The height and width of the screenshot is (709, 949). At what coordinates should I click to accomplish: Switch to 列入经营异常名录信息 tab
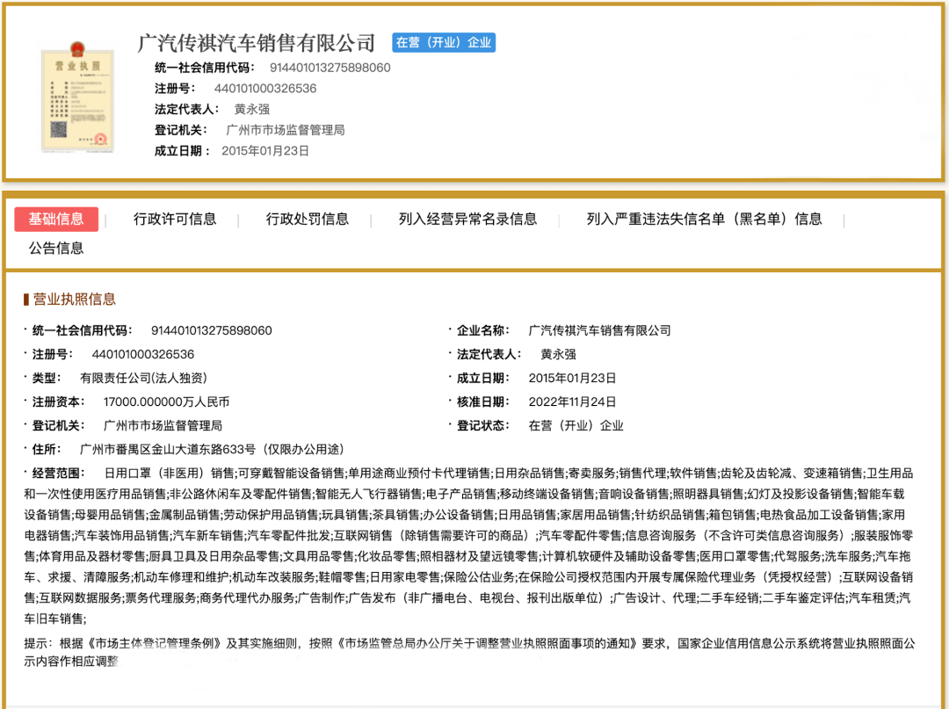(x=467, y=219)
